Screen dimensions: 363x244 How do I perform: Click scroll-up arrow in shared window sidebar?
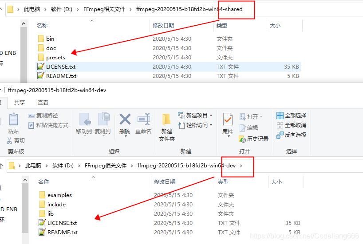[x=24, y=23]
